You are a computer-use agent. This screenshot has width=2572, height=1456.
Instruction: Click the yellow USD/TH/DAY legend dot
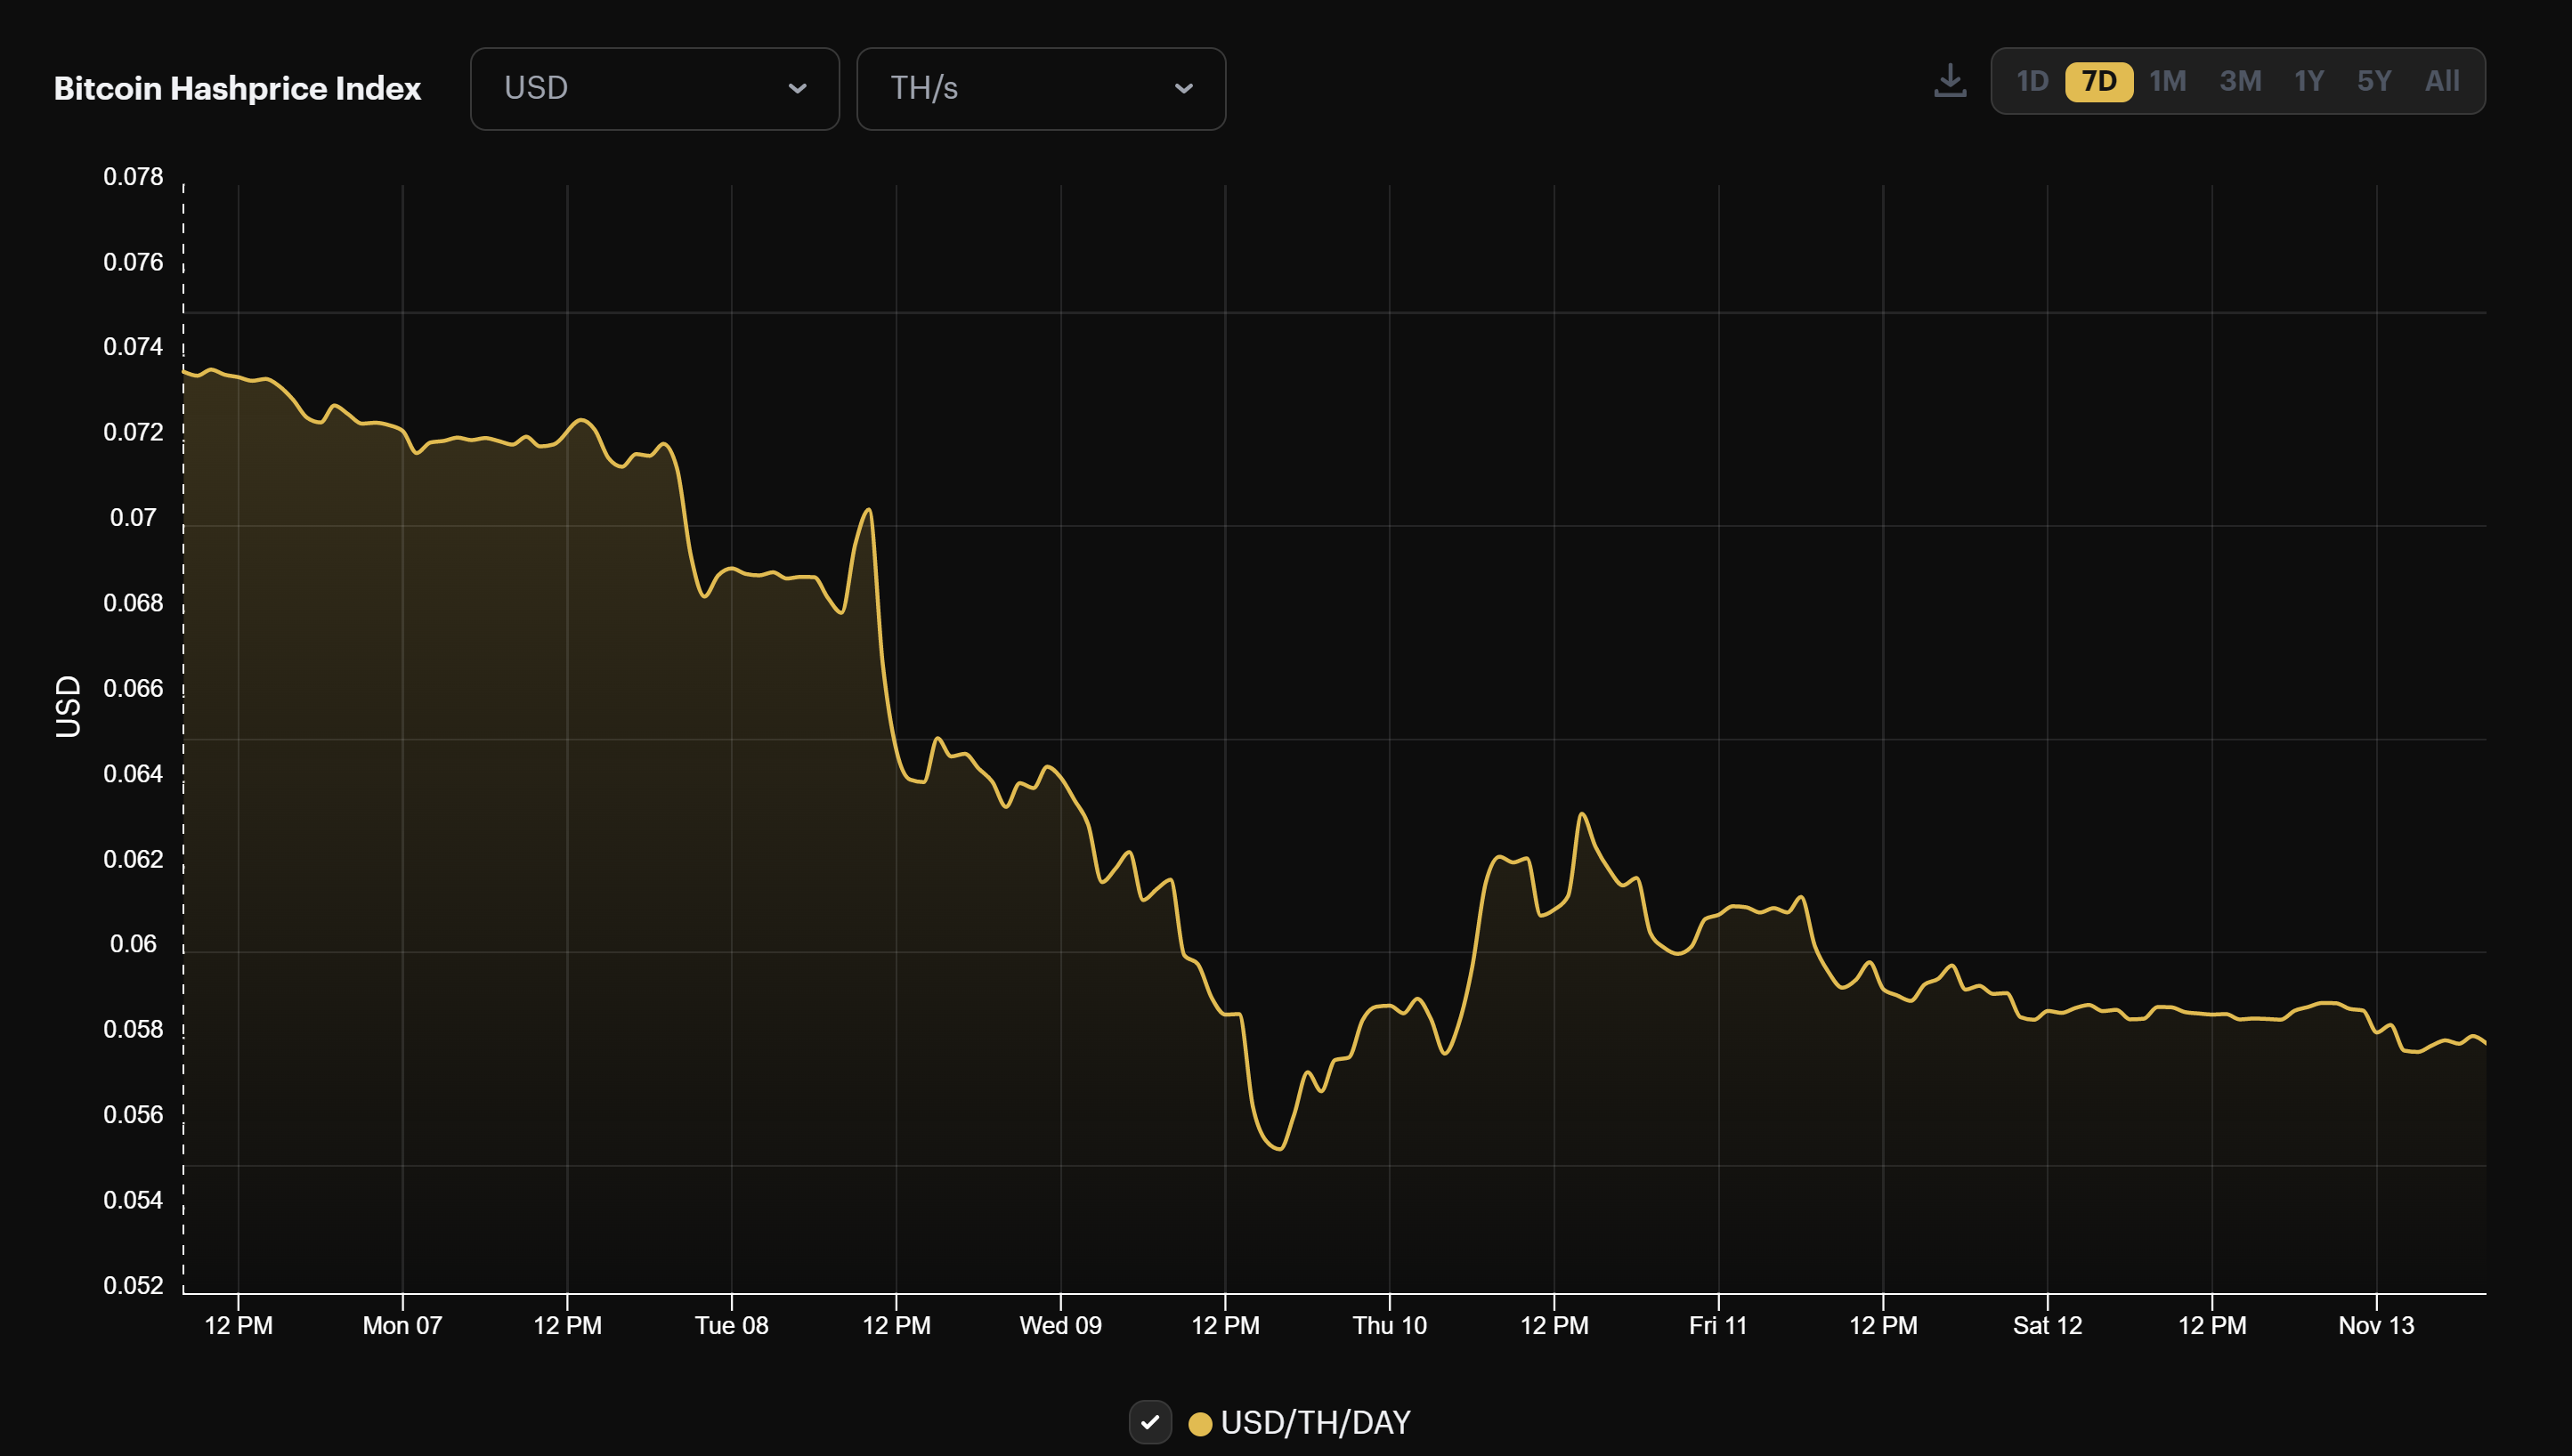point(1202,1422)
